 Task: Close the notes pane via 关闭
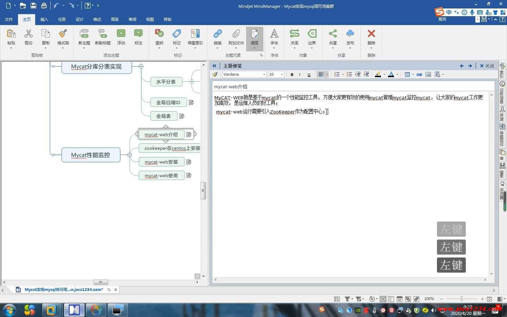point(487,66)
